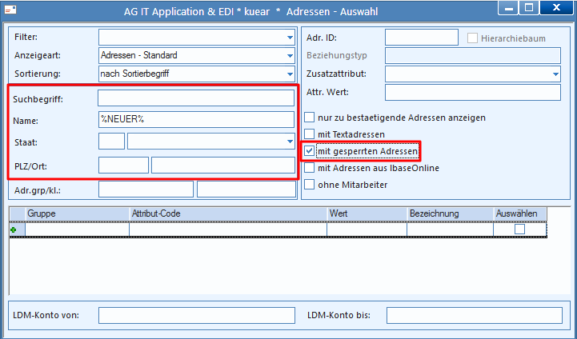Click the second Adr.grp/kl. field
The height and width of the screenshot is (339, 577).
[246, 189]
